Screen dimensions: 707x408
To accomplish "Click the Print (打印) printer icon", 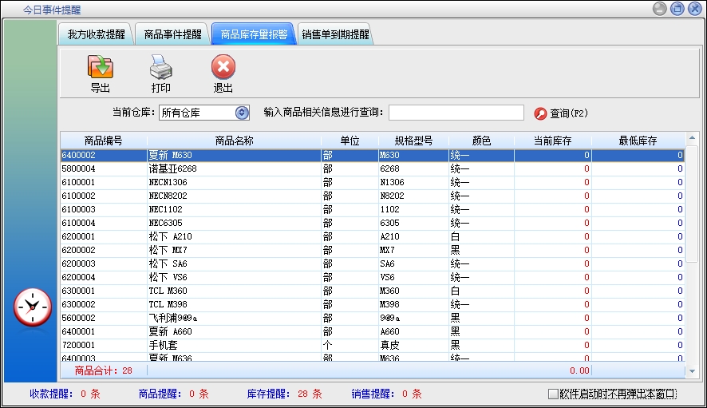I will [x=161, y=67].
